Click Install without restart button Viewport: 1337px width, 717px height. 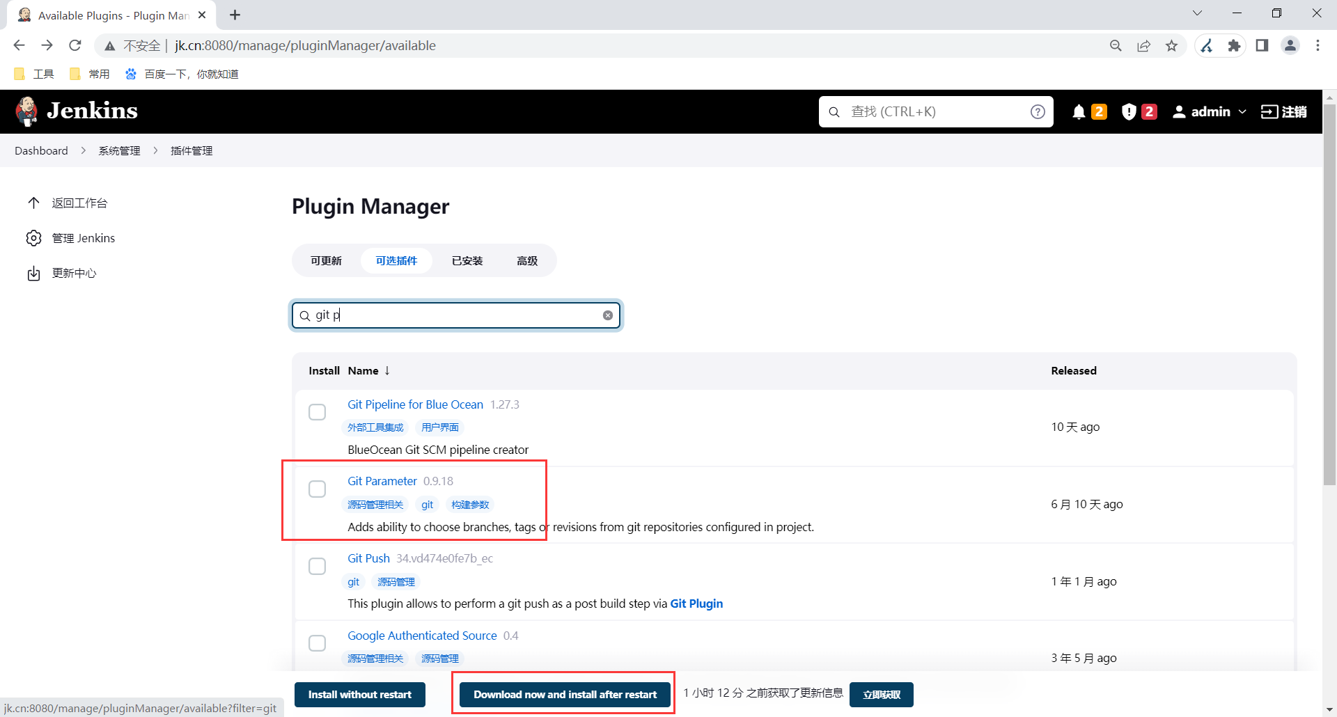[360, 695]
